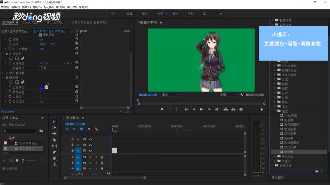Image resolution: width=330 pixels, height=185 pixels.
Task: Use pen mask tool under Opacity effect
Action: point(23,58)
